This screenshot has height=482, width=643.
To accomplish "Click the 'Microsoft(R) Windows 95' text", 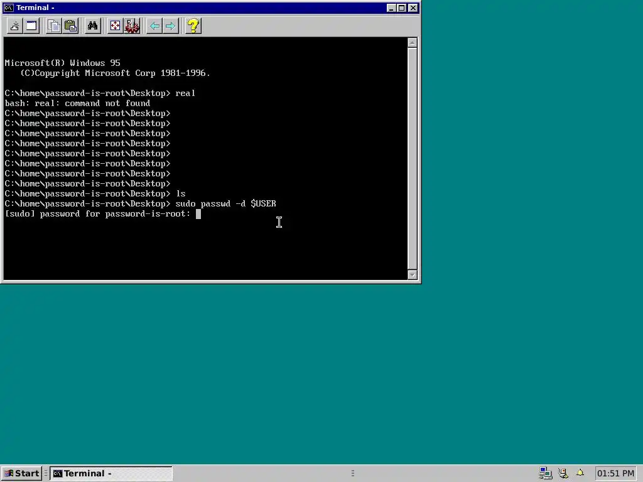I will pyautogui.click(x=62, y=63).
